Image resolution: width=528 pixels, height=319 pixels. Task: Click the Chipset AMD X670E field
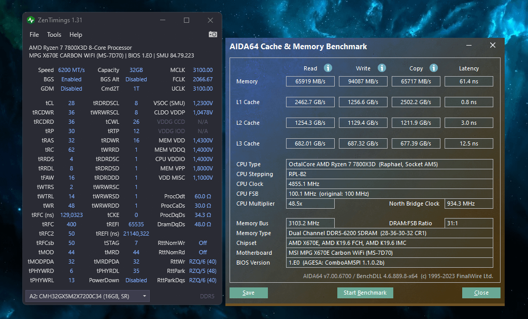click(390, 243)
